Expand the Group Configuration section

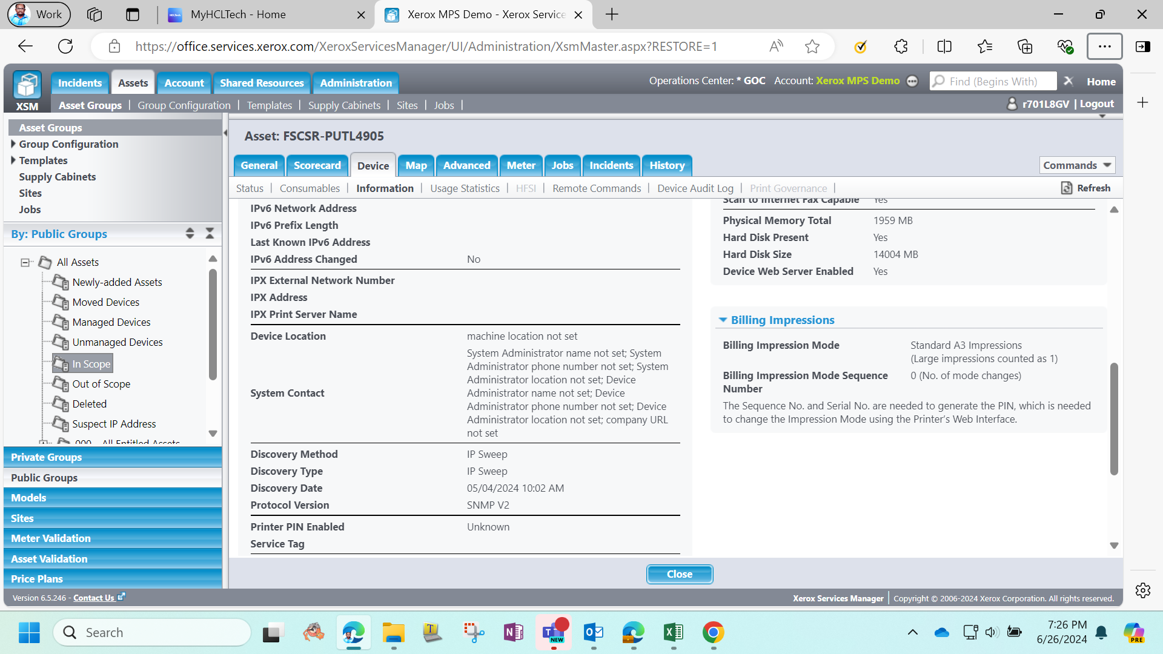[x=13, y=144]
